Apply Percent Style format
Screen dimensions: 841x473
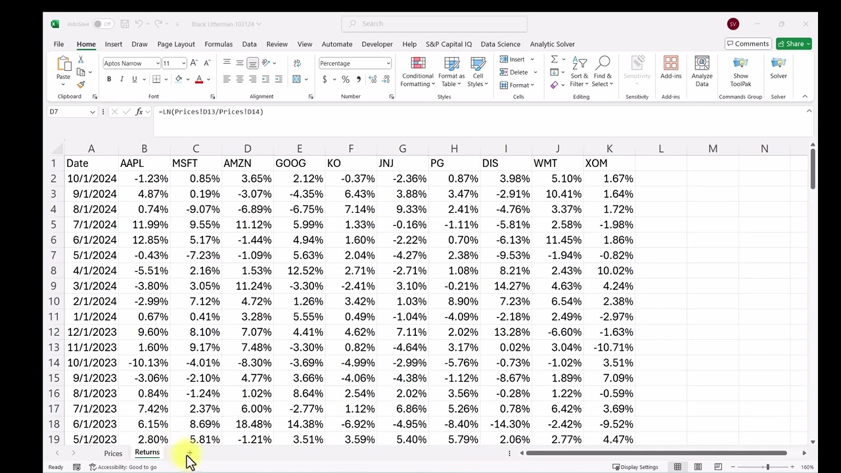(345, 79)
